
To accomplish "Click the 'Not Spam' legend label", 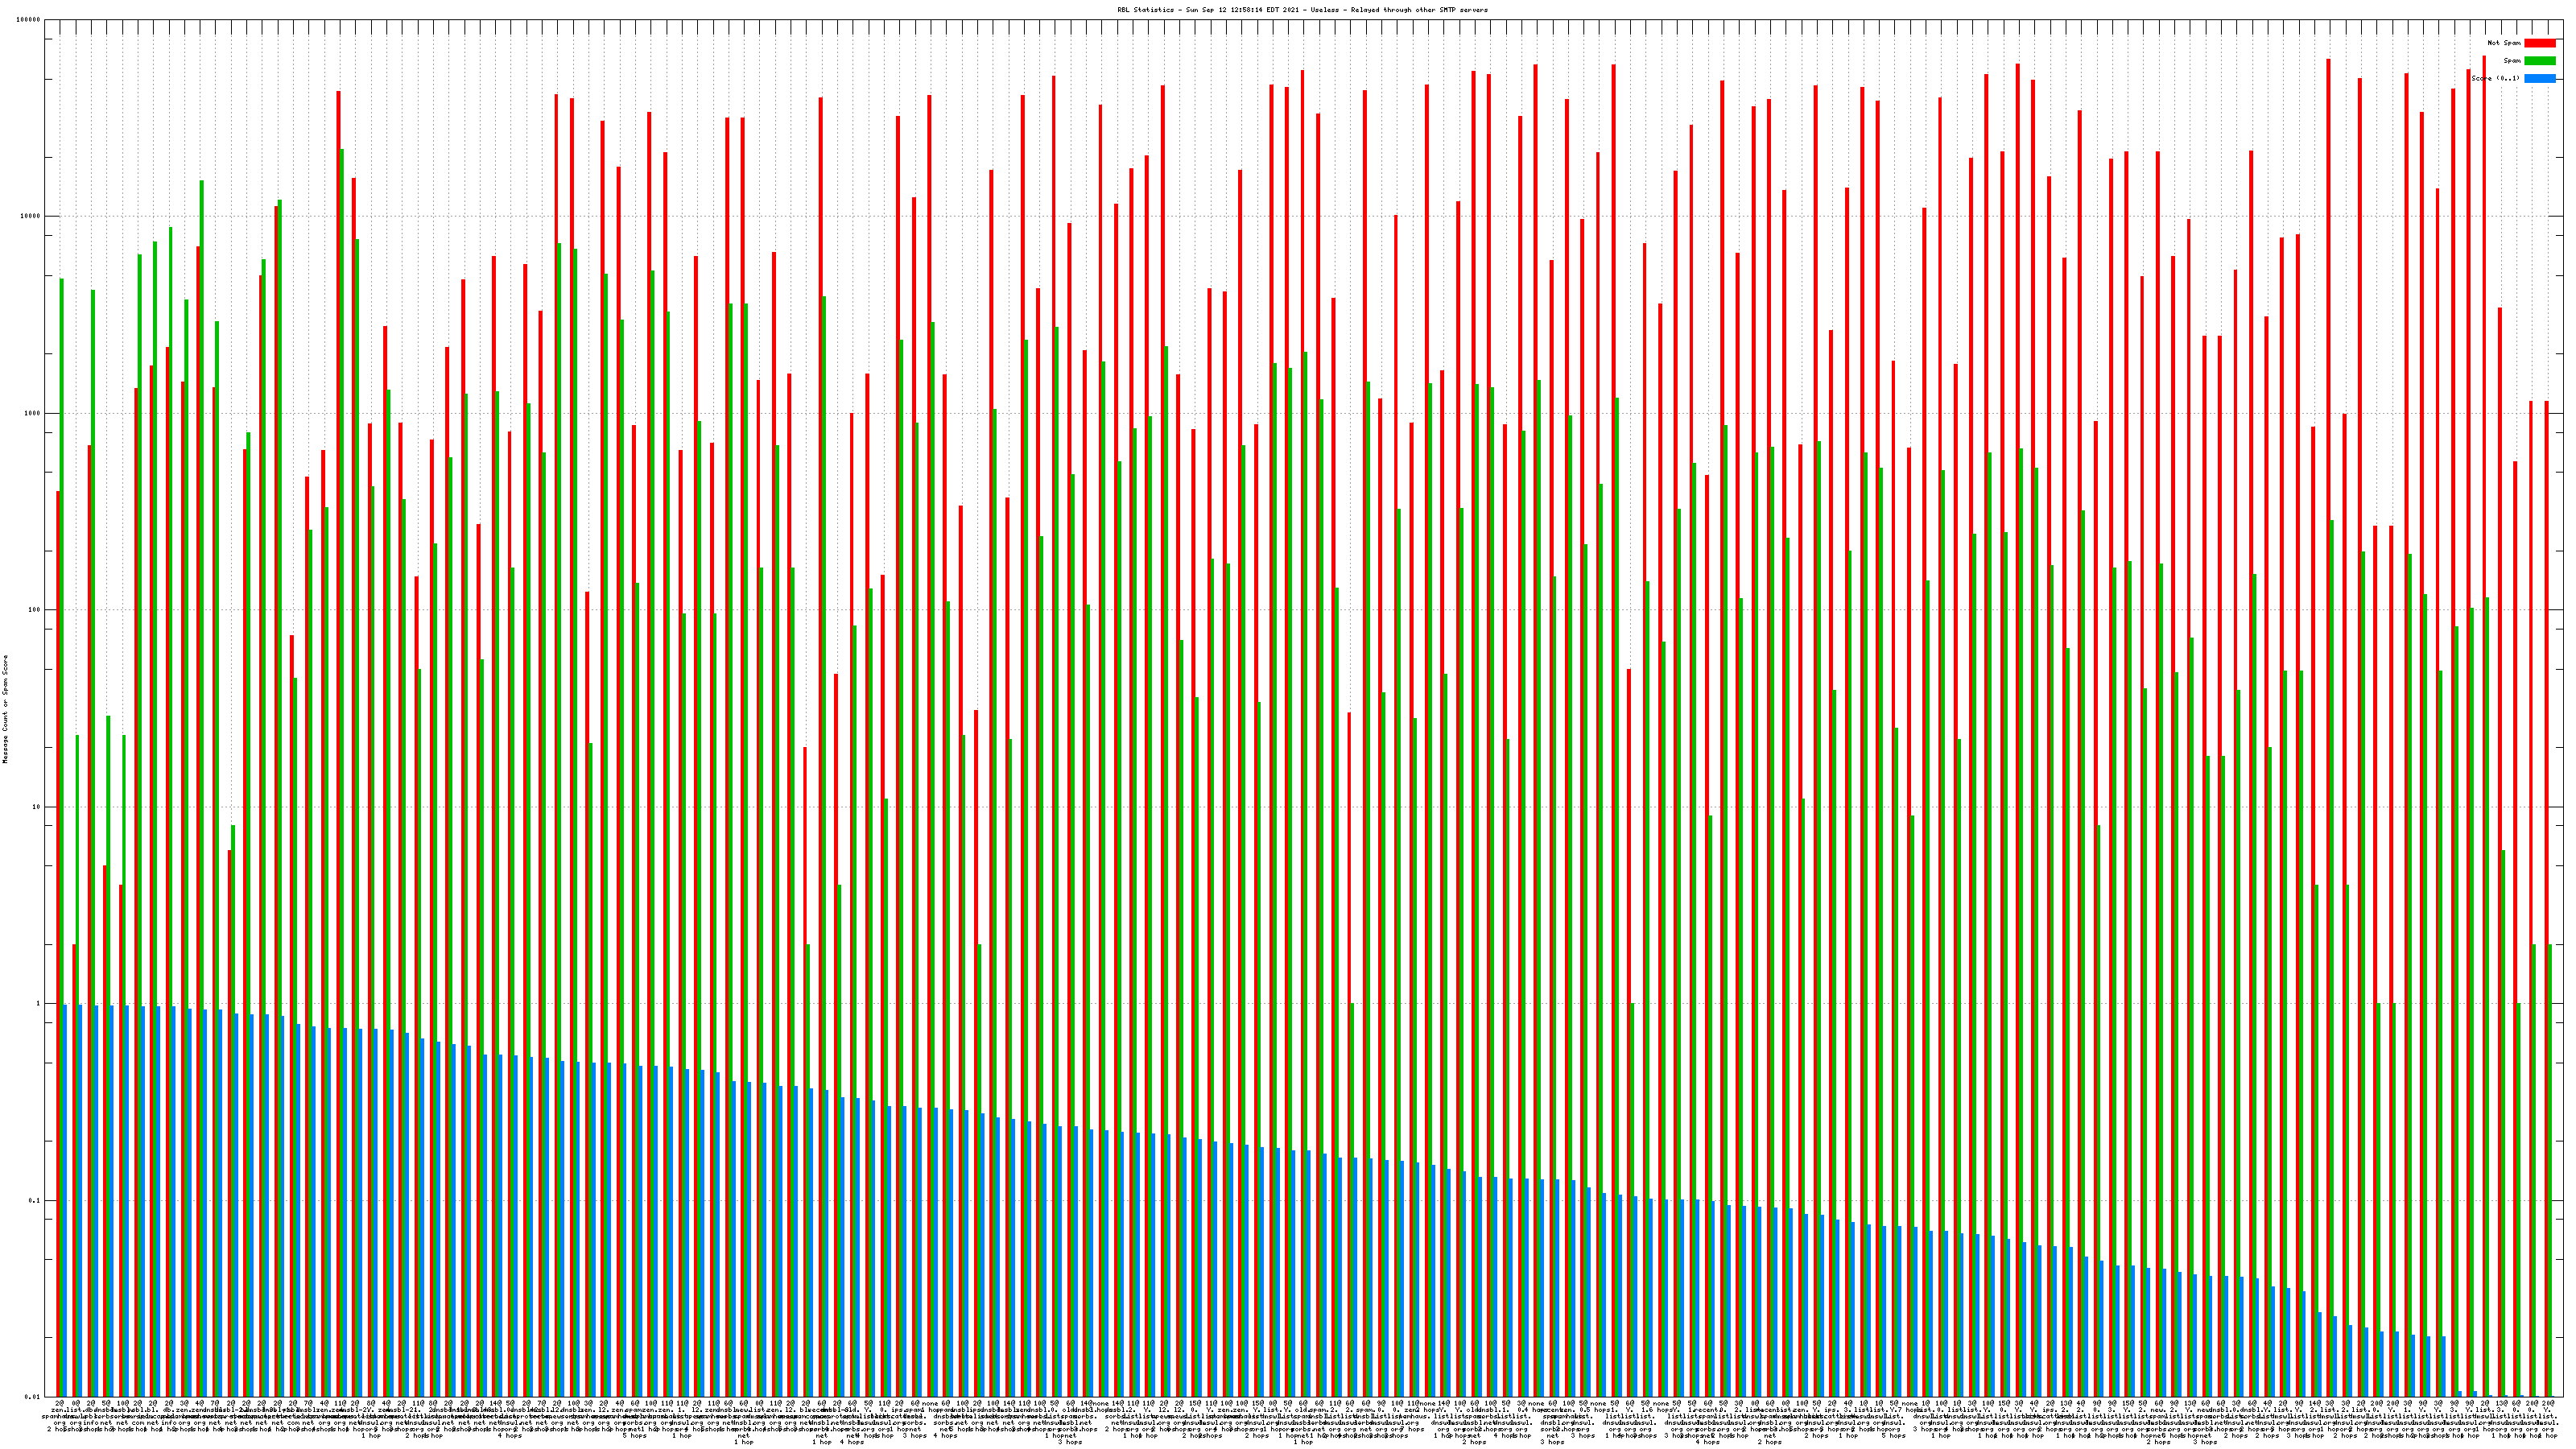I will pyautogui.click(x=2504, y=43).
